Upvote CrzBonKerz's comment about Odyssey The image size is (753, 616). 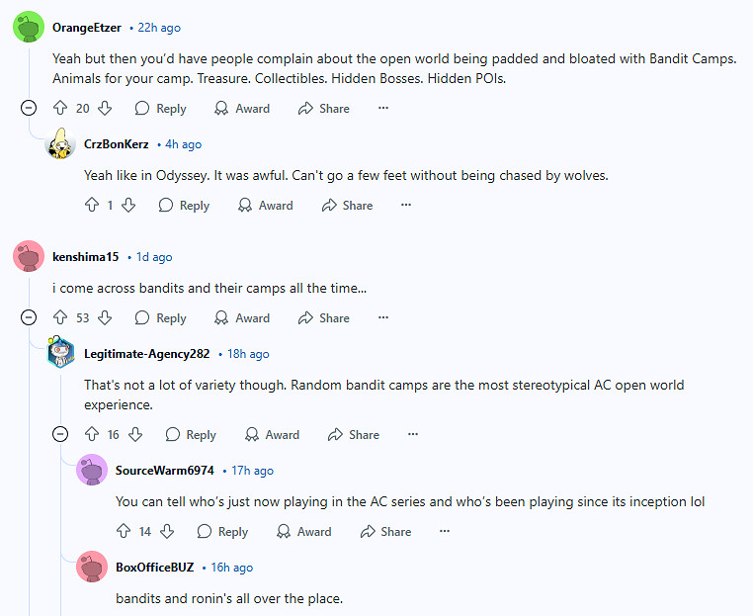92,205
